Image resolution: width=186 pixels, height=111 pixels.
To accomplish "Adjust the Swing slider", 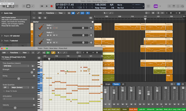I will point(19,79).
